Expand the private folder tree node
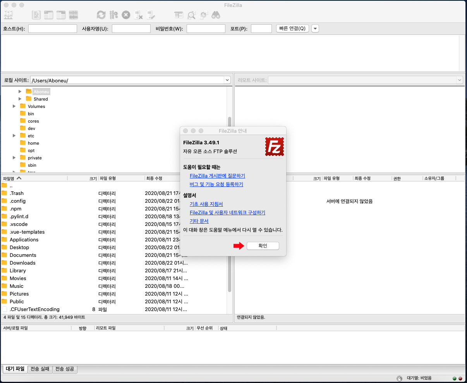Viewport: 467px width, 383px height. tap(14, 158)
